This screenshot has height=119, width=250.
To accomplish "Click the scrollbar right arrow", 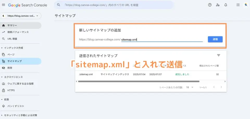I will [225, 81].
